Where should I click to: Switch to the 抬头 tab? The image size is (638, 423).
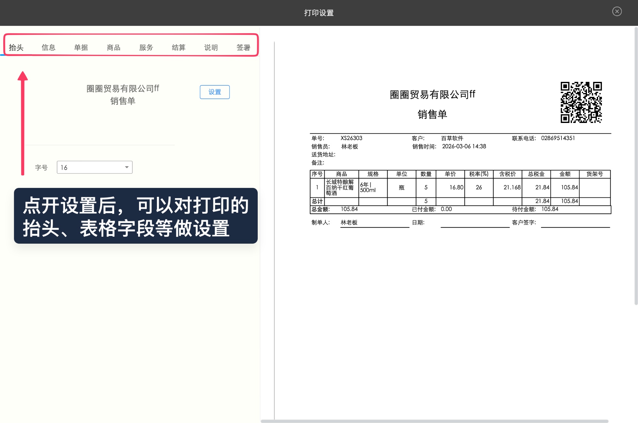(x=17, y=47)
